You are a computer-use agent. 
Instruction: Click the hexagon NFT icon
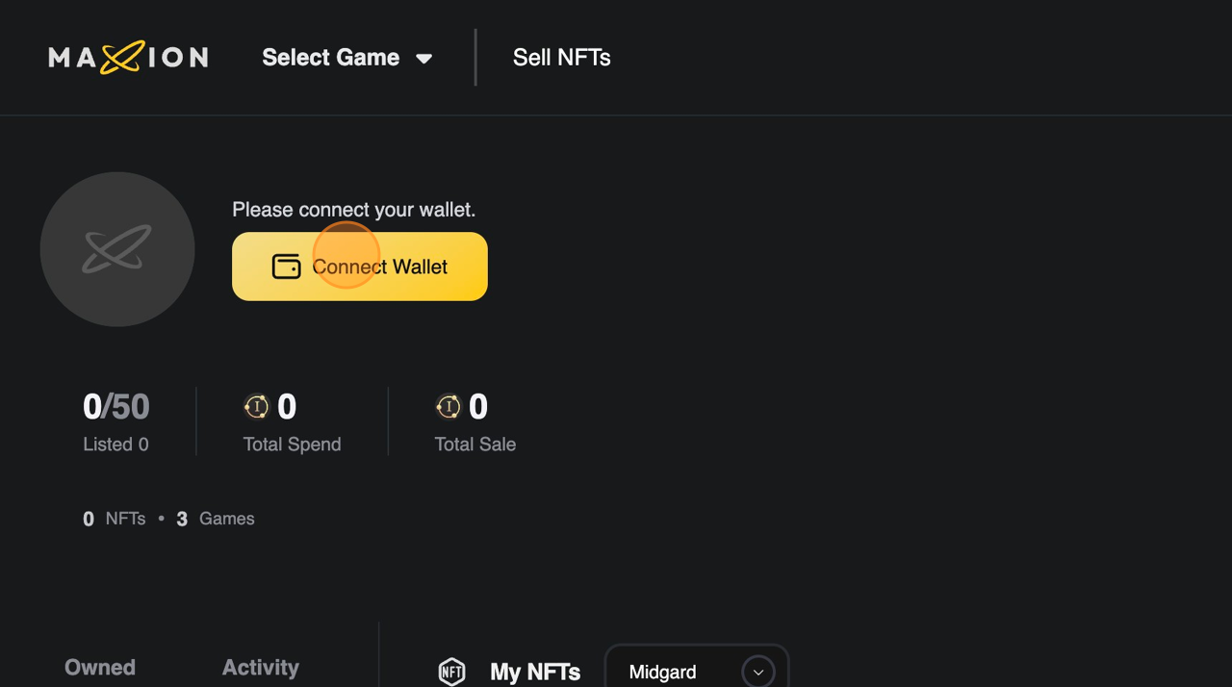451,671
